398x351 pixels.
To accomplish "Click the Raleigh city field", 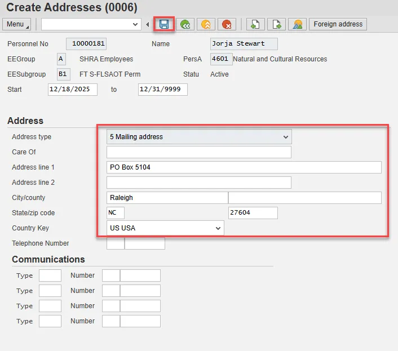I will 167,198.
